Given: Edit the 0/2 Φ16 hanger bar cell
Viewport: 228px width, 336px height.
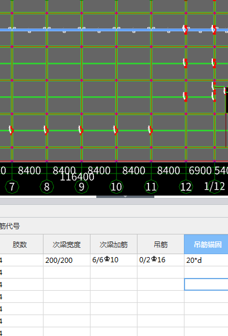Looking at the screenshot, I should 161,260.
